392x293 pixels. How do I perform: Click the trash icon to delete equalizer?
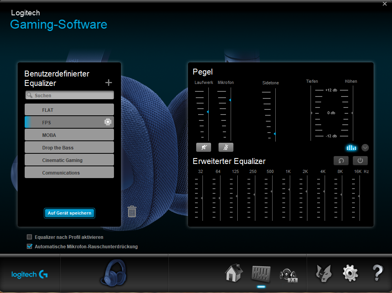(x=132, y=212)
